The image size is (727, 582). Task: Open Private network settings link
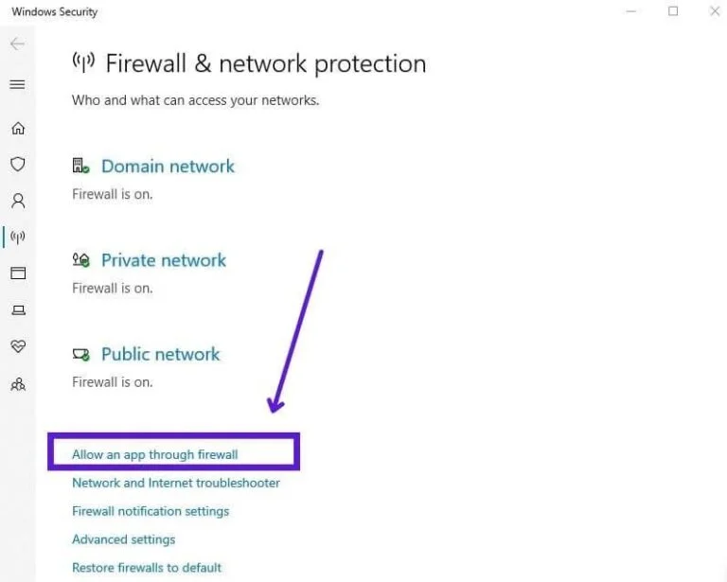pyautogui.click(x=164, y=260)
